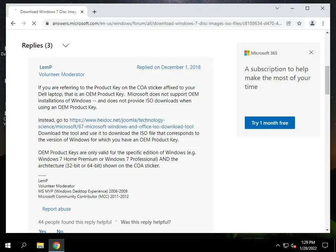Screen dimensions: 336x252
Task: Click the Chrome taskbar icon
Action: [x=56, y=245]
